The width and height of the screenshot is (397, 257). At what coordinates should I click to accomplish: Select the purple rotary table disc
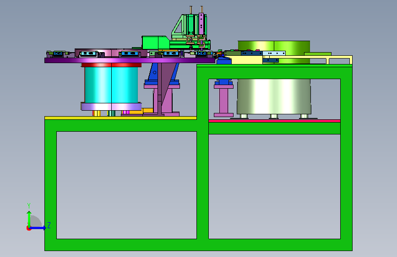[x=130, y=60]
